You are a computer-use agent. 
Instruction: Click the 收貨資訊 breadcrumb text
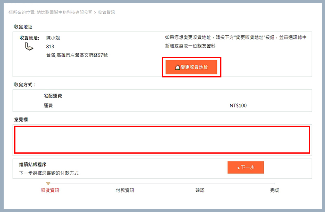click(106, 13)
